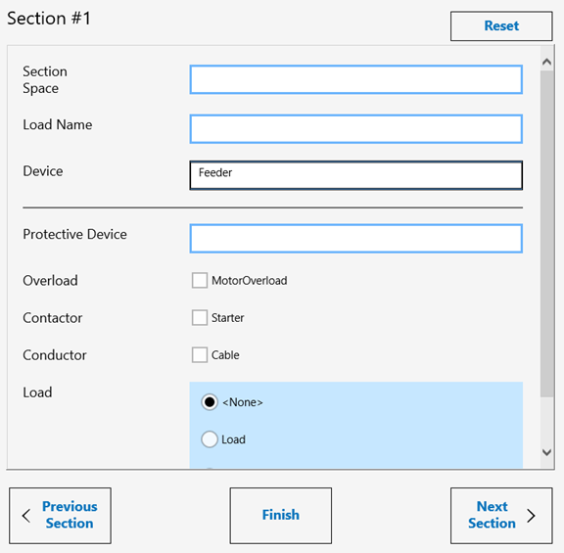Check the Starter contactor checkbox

200,318
